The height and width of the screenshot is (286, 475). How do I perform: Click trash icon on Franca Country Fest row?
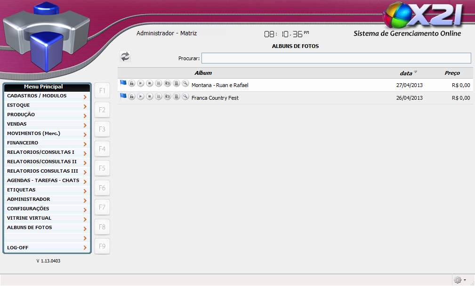click(177, 96)
